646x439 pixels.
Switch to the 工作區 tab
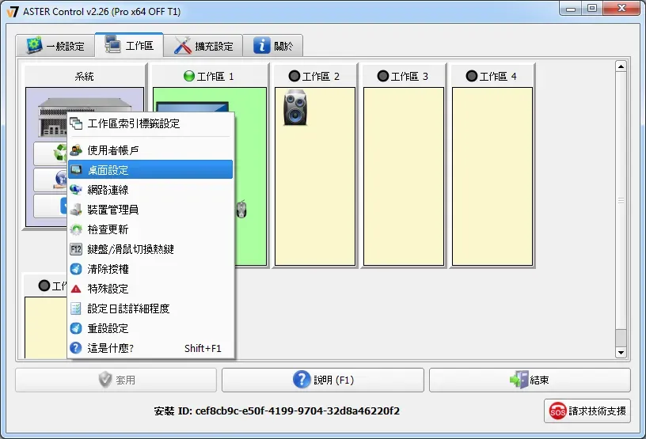(x=129, y=45)
